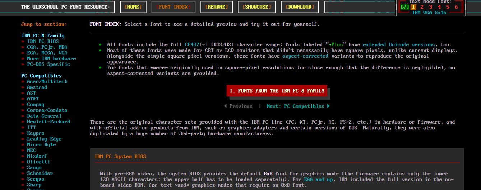Open Schneider in sidebar
The image size is (481, 190).
(40, 173)
